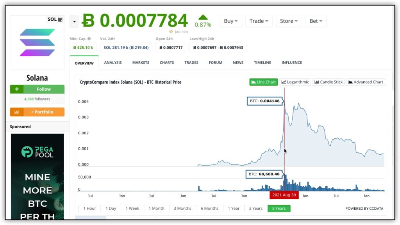
Task: Follow Solana with the green Follow button
Action: tap(37, 89)
